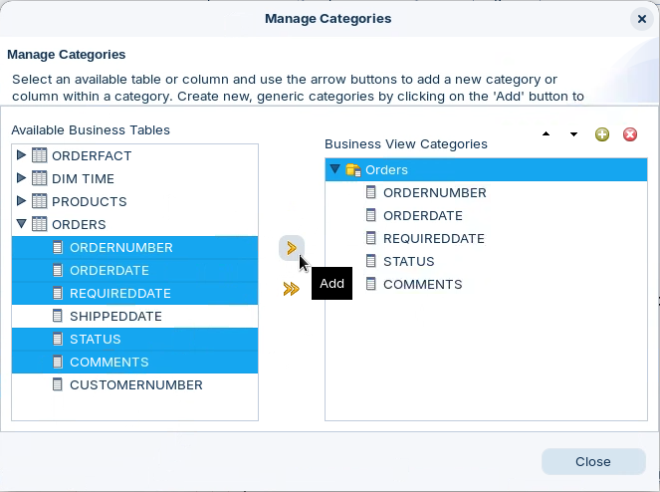The width and height of the screenshot is (660, 492).
Task: Click the green add category icon
Action: pyautogui.click(x=602, y=134)
